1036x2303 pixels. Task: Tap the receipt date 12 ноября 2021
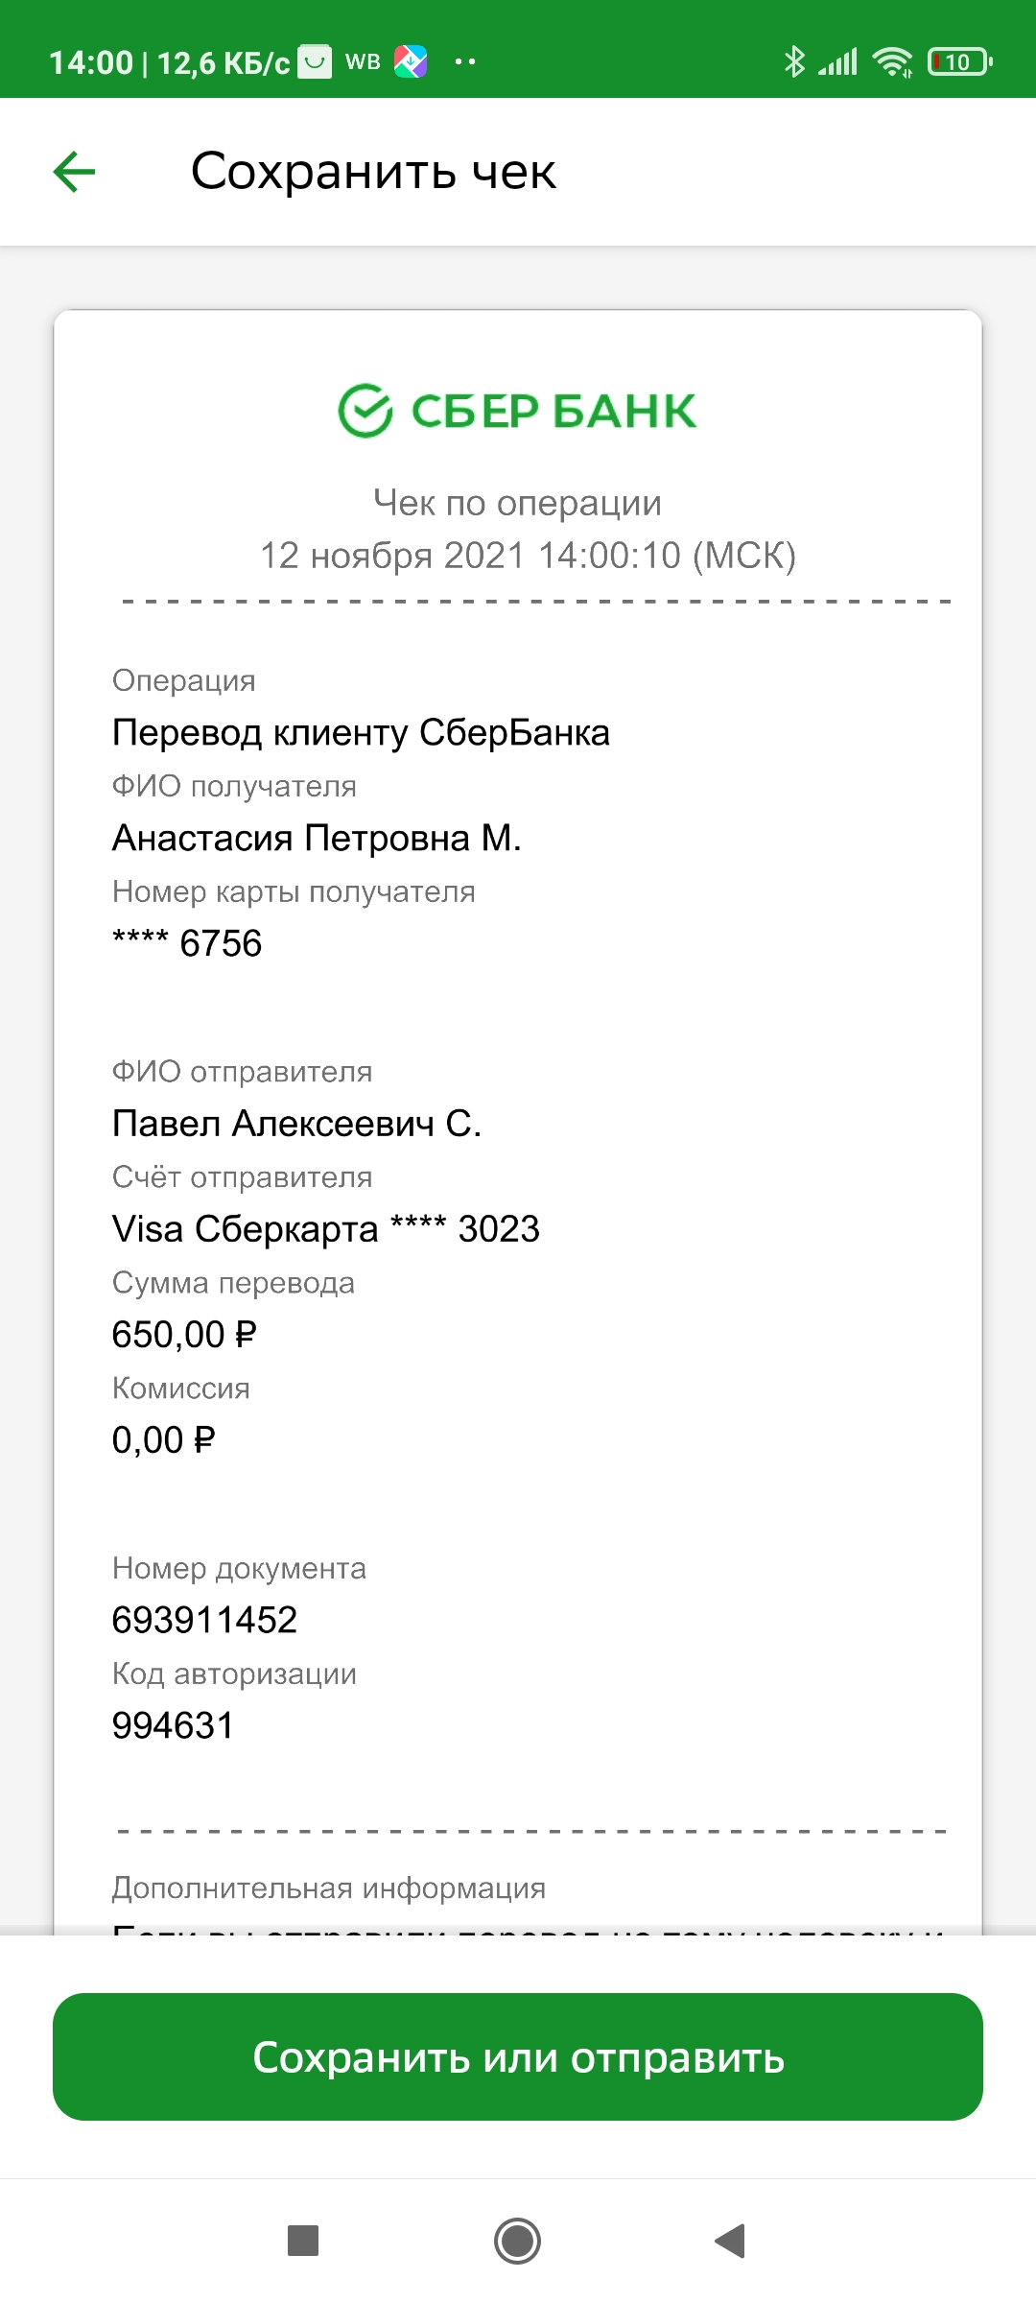(x=393, y=555)
